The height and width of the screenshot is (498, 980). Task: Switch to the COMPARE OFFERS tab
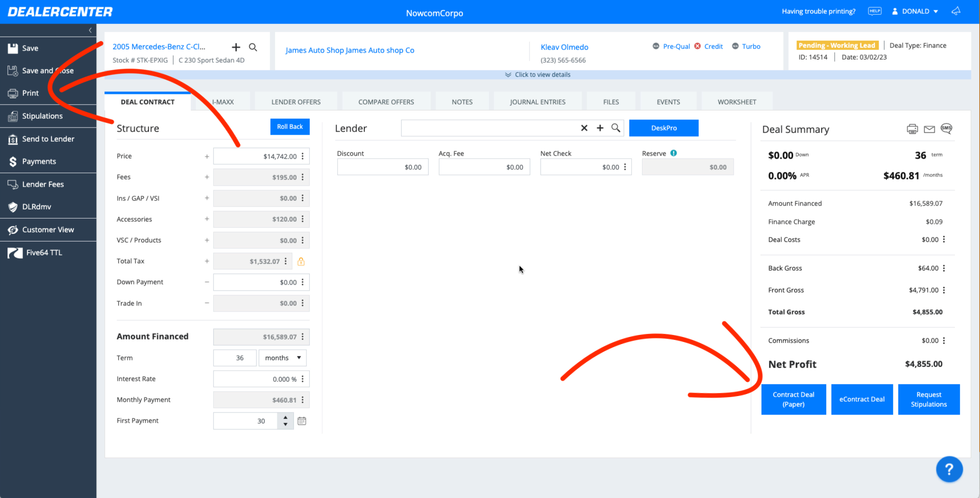coord(386,102)
